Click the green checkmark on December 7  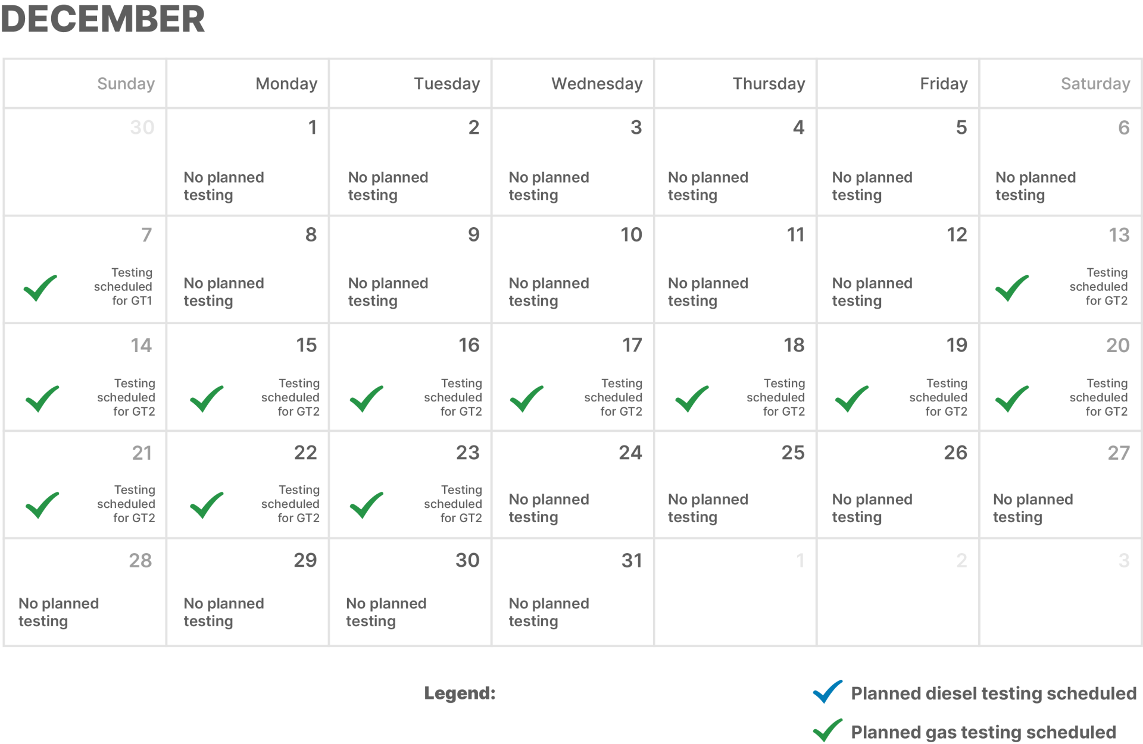(x=40, y=288)
